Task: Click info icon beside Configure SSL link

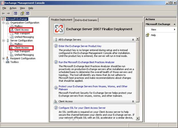Action: 56,108
